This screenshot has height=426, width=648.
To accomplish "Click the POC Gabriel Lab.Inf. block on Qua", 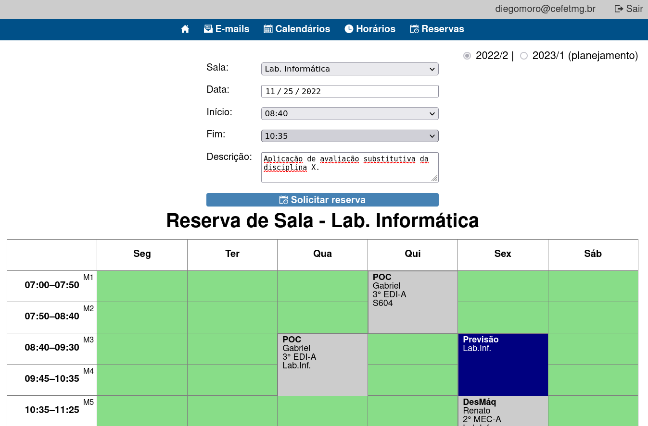I will pyautogui.click(x=322, y=365).
